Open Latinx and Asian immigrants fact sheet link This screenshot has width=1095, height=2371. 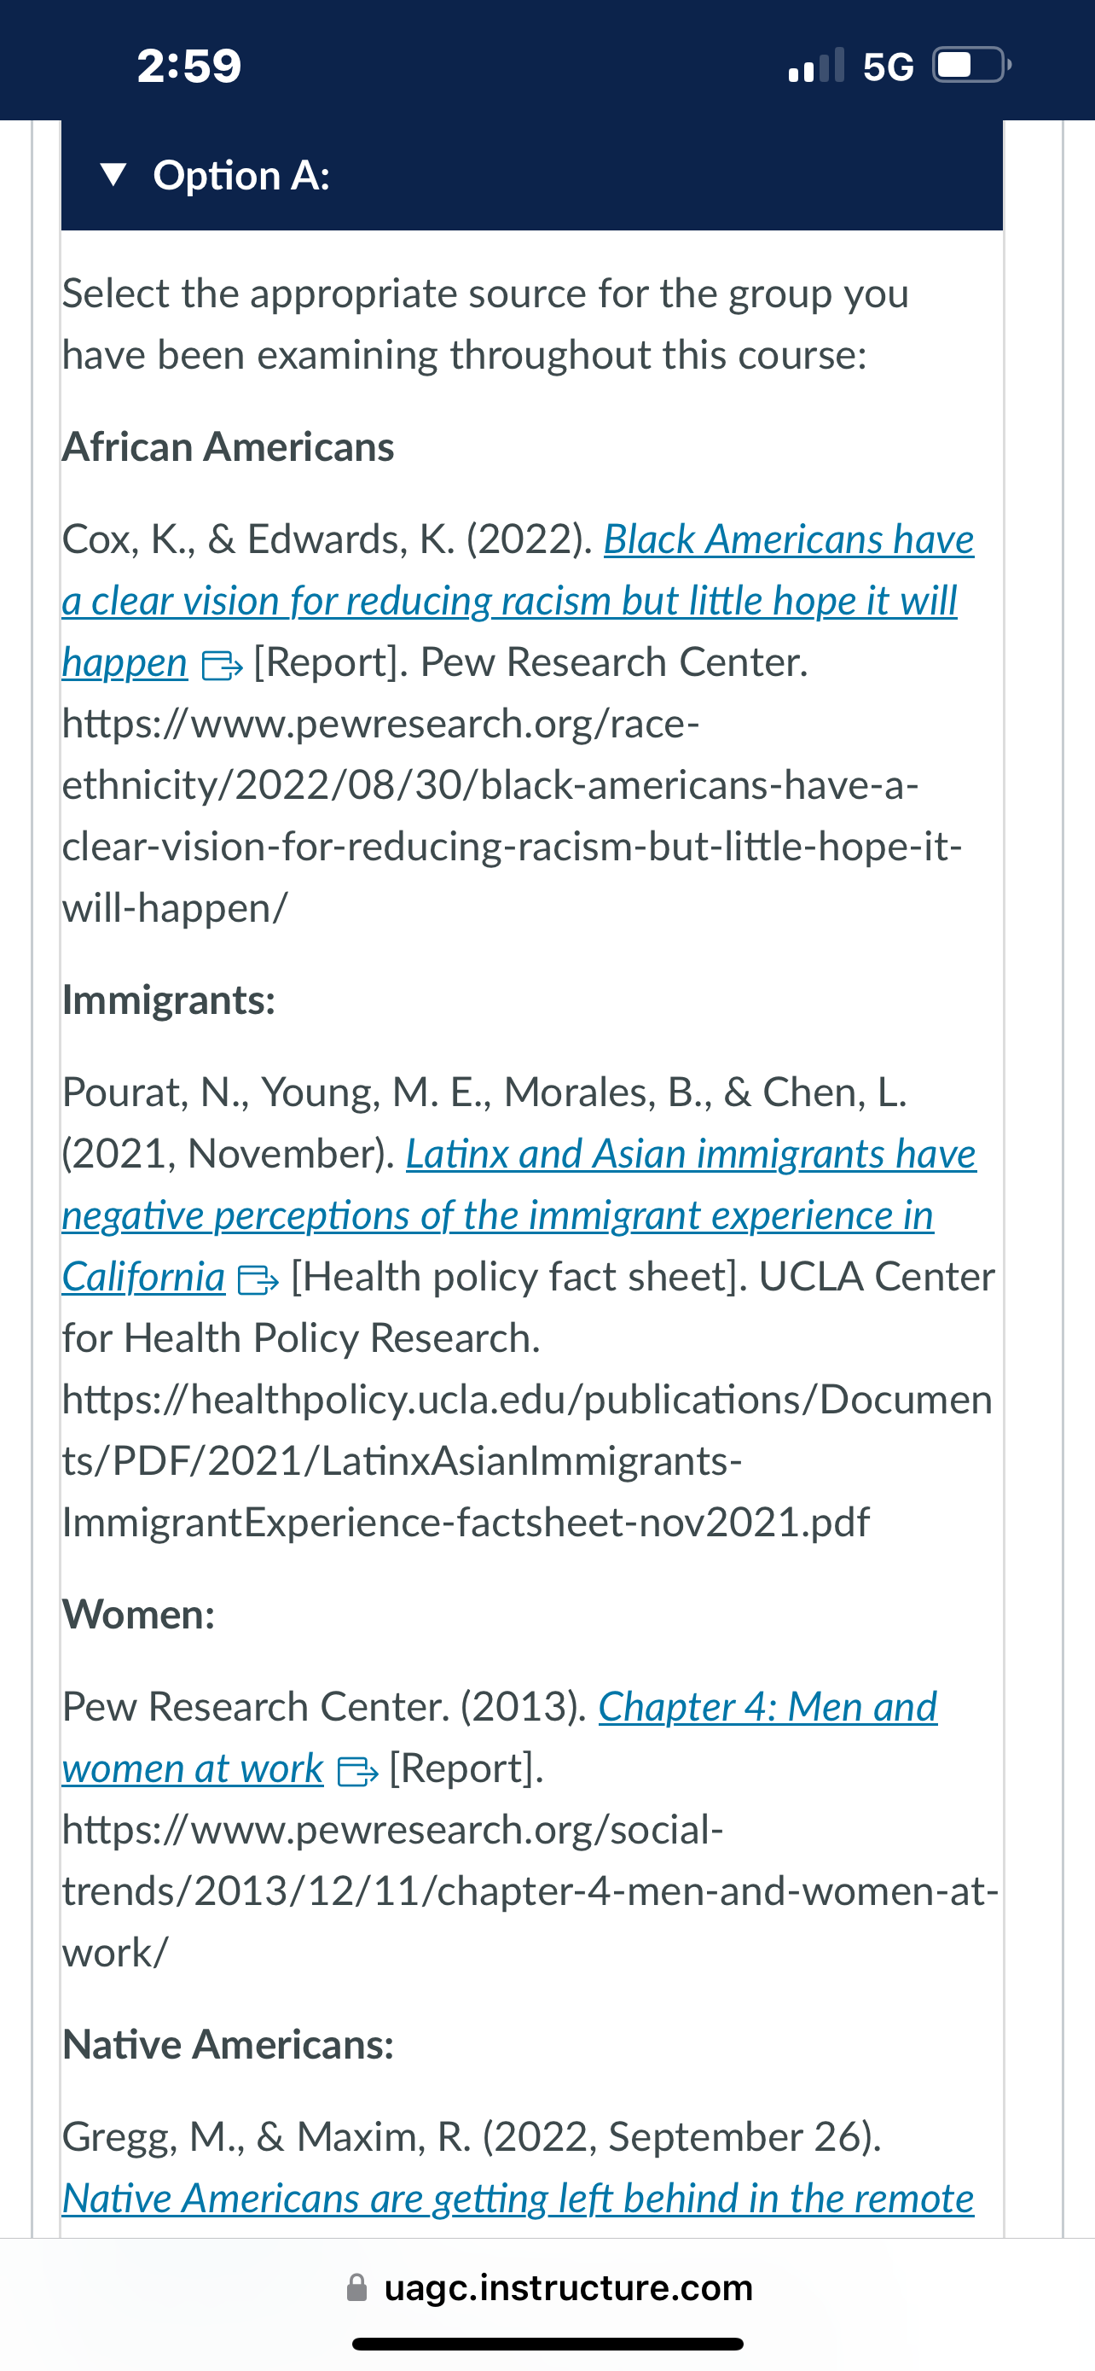[519, 1215]
